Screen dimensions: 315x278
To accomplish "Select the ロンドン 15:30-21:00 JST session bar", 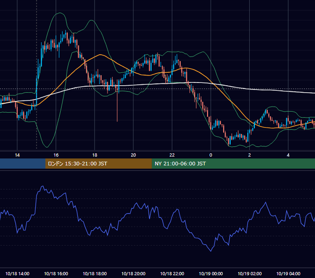I will [98, 164].
